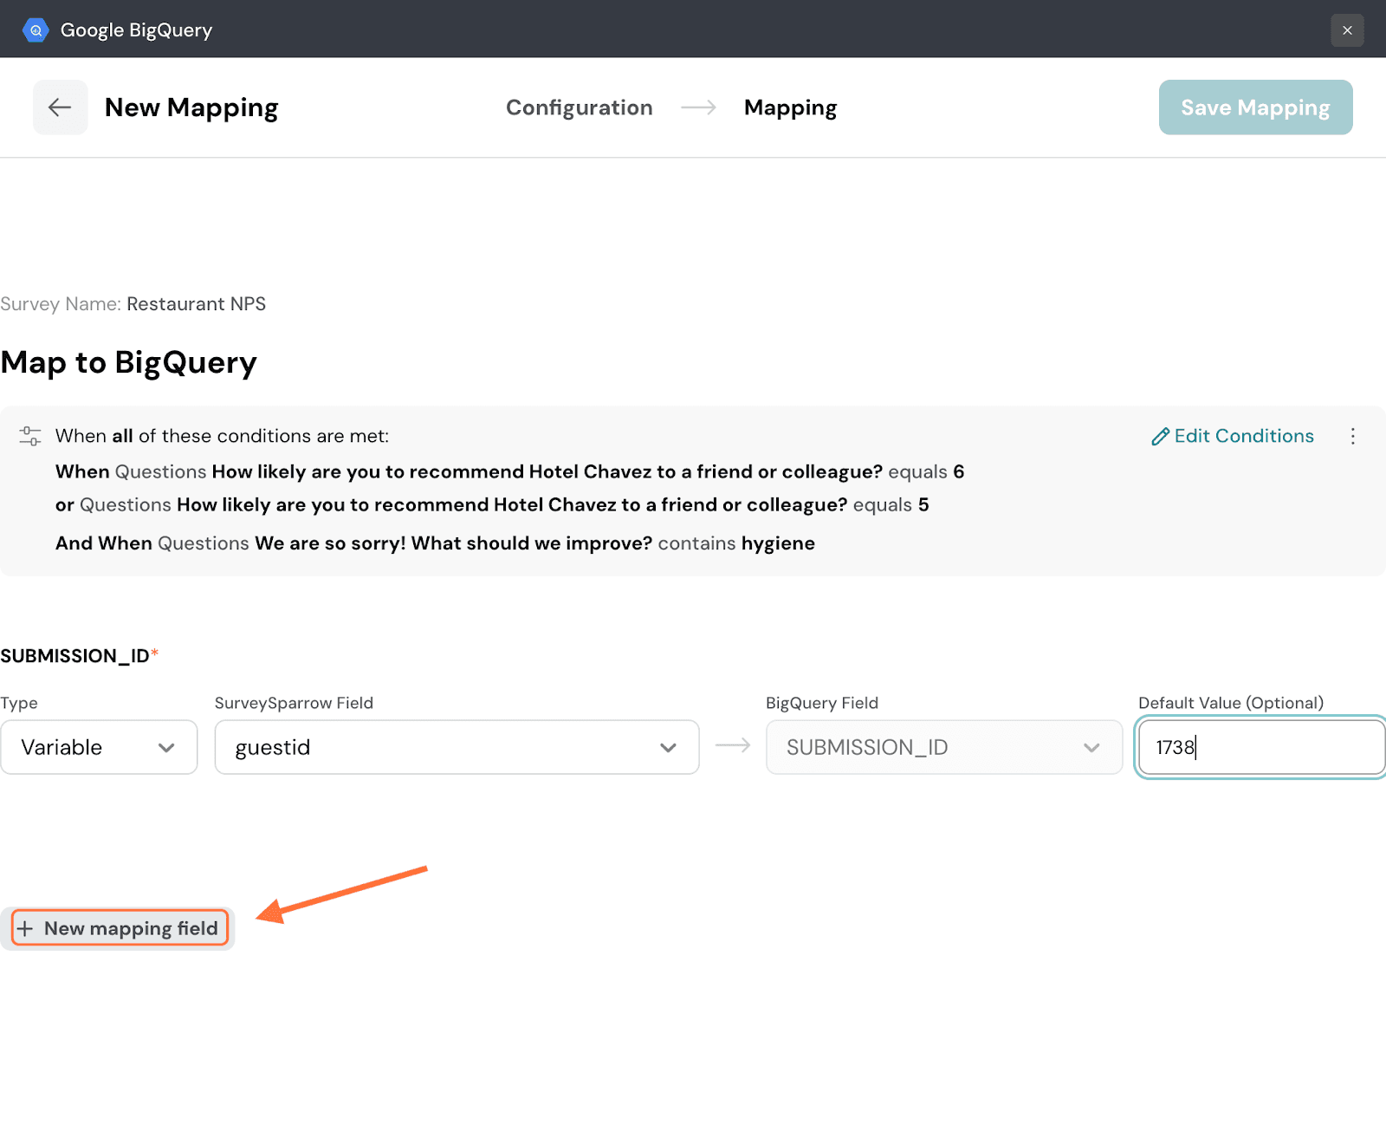Image resolution: width=1386 pixels, height=1131 pixels.
Task: Add a New mapping field
Action: [x=120, y=928]
